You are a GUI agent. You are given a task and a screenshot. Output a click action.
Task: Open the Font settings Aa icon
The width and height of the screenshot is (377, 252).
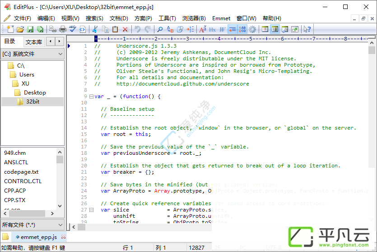[x=202, y=29]
